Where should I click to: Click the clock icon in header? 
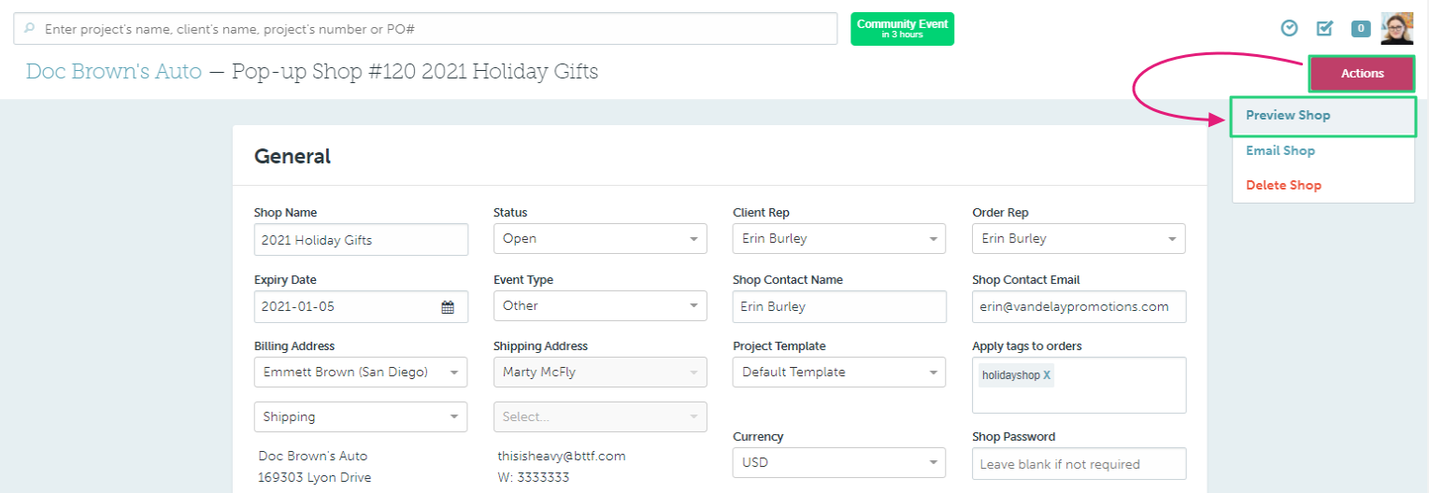point(1290,28)
